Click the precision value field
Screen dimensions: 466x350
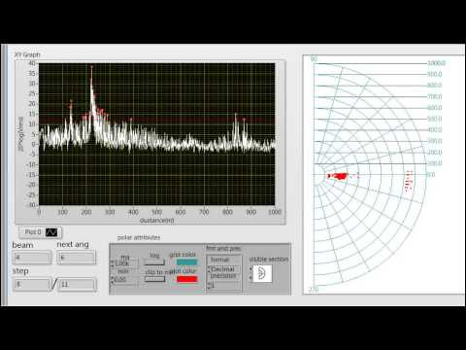pos(225,286)
